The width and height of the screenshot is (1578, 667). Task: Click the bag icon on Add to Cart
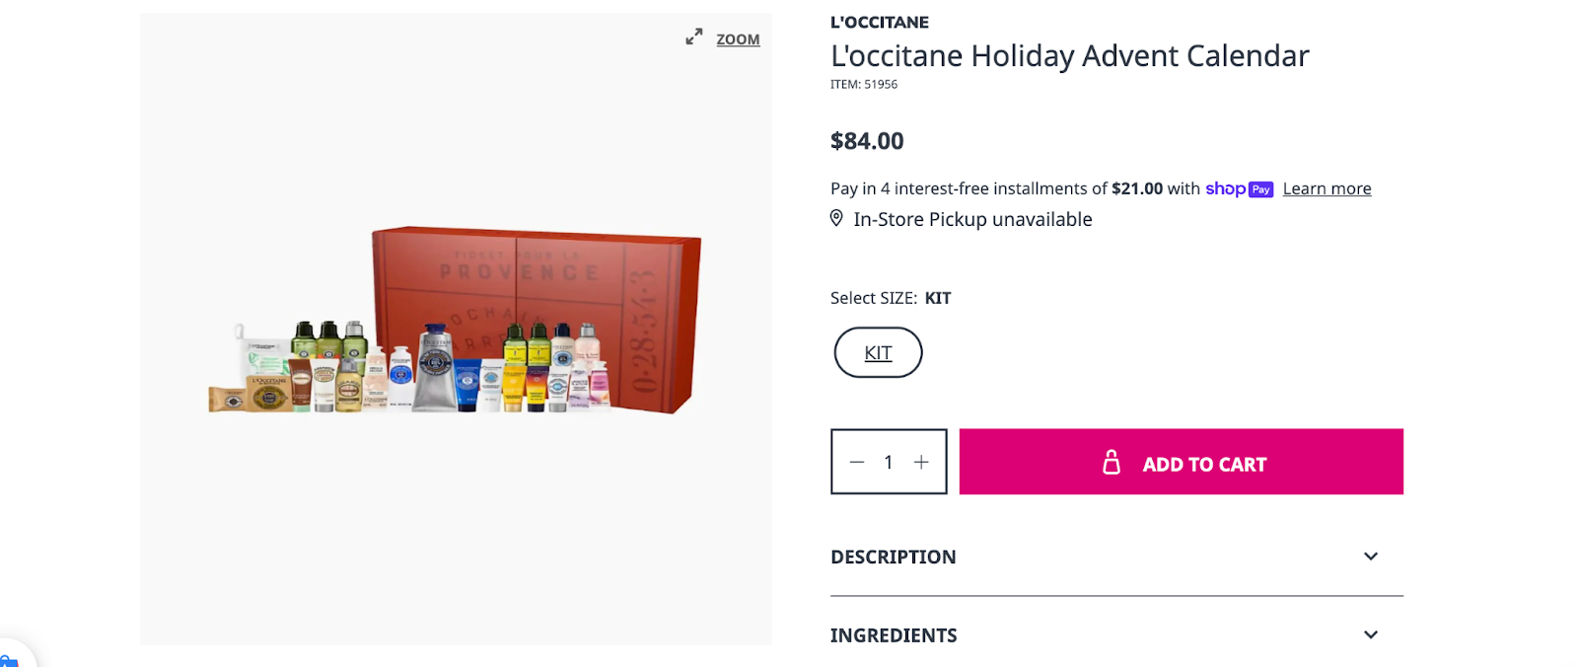tap(1112, 463)
